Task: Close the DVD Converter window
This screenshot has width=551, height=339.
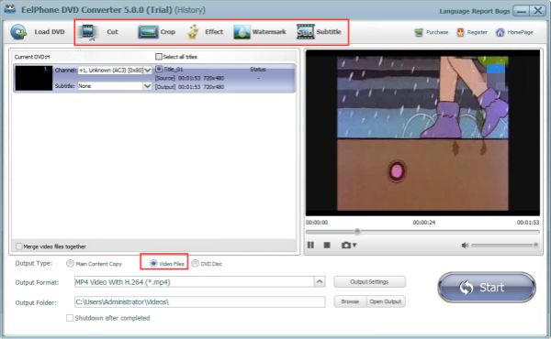Action: tap(538, 11)
